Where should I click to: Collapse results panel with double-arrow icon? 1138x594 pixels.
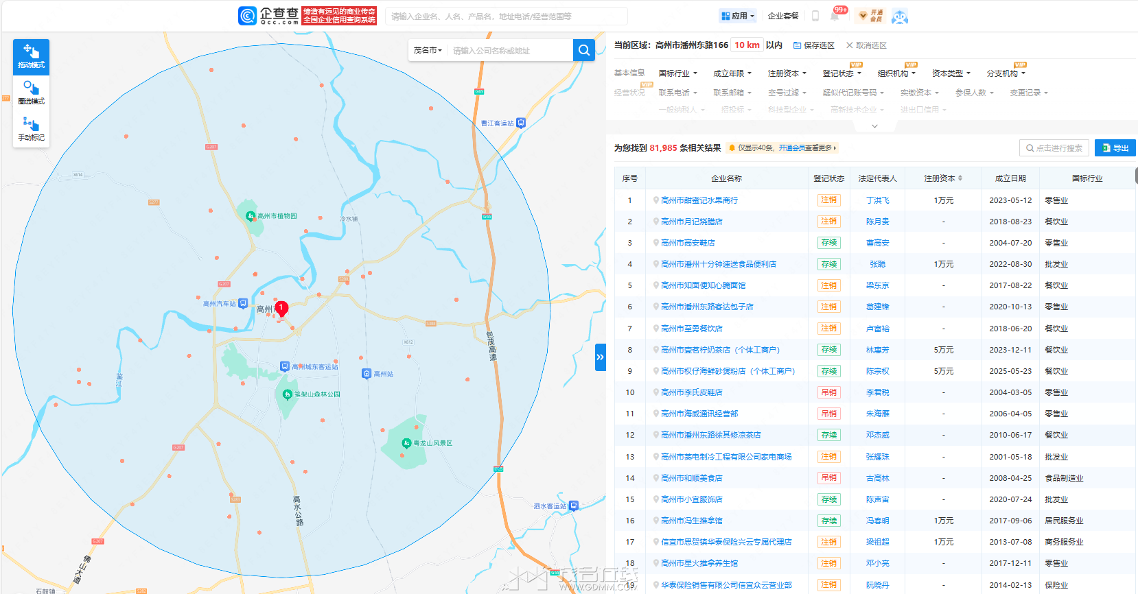[x=600, y=357]
